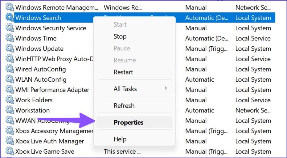Viewport: 287px width, 158px height.
Task: Select Refresh in the context menu
Action: pos(124,105)
